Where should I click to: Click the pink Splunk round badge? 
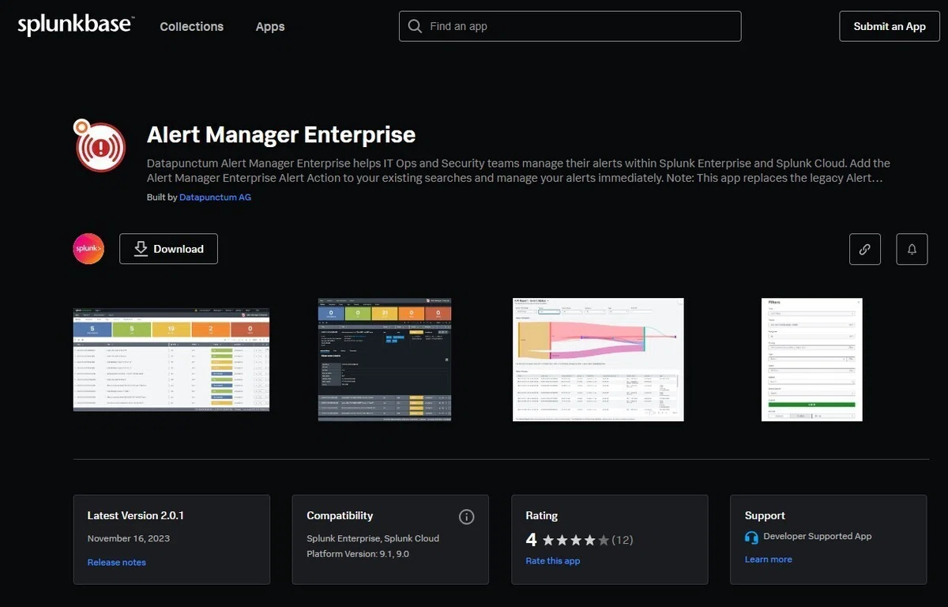(x=88, y=249)
